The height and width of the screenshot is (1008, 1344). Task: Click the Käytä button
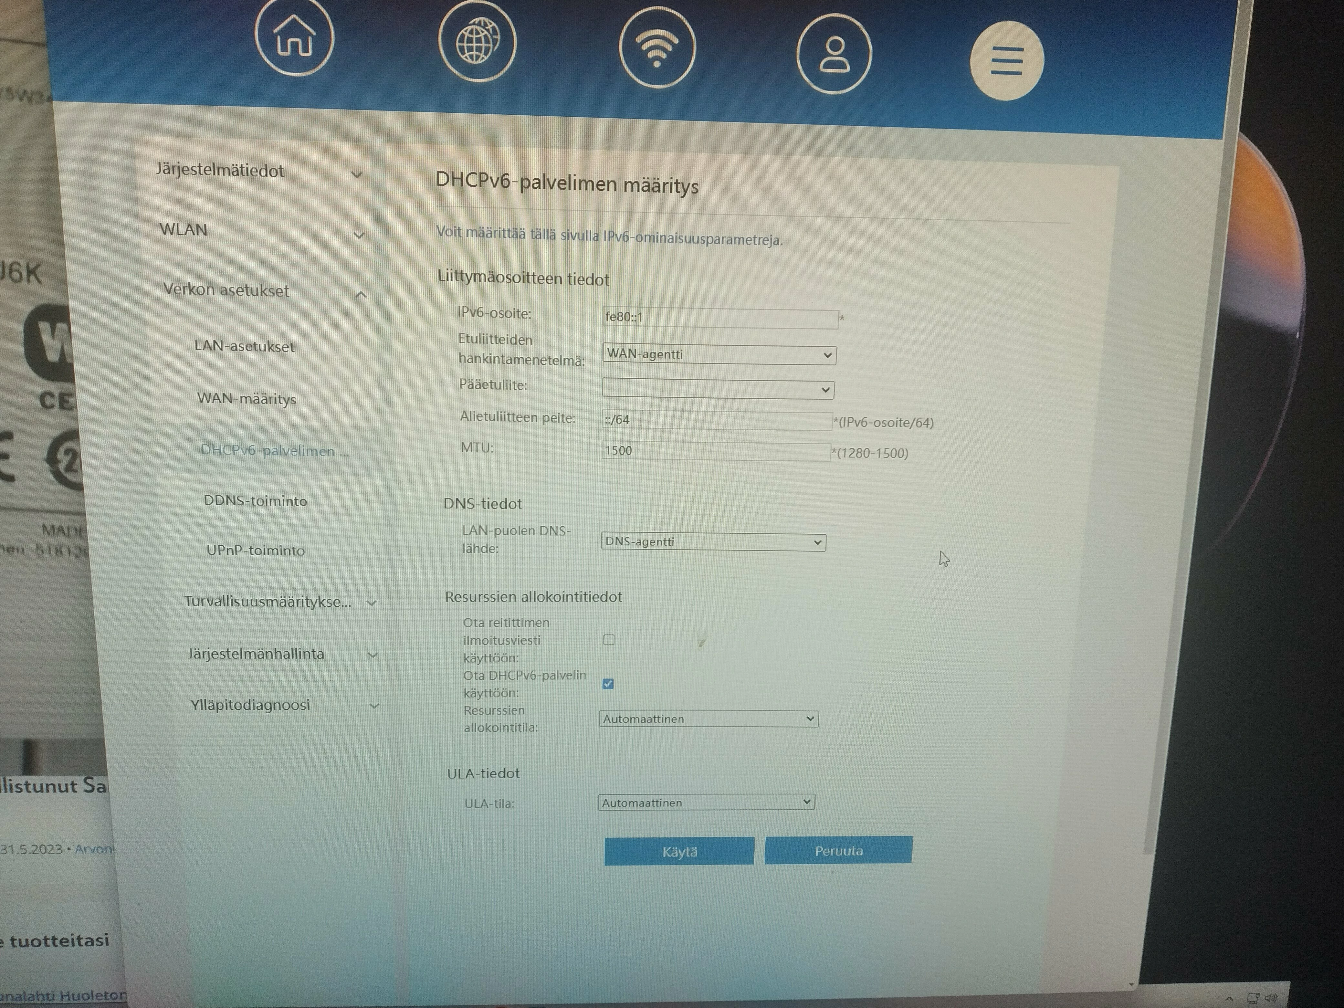pos(679,852)
